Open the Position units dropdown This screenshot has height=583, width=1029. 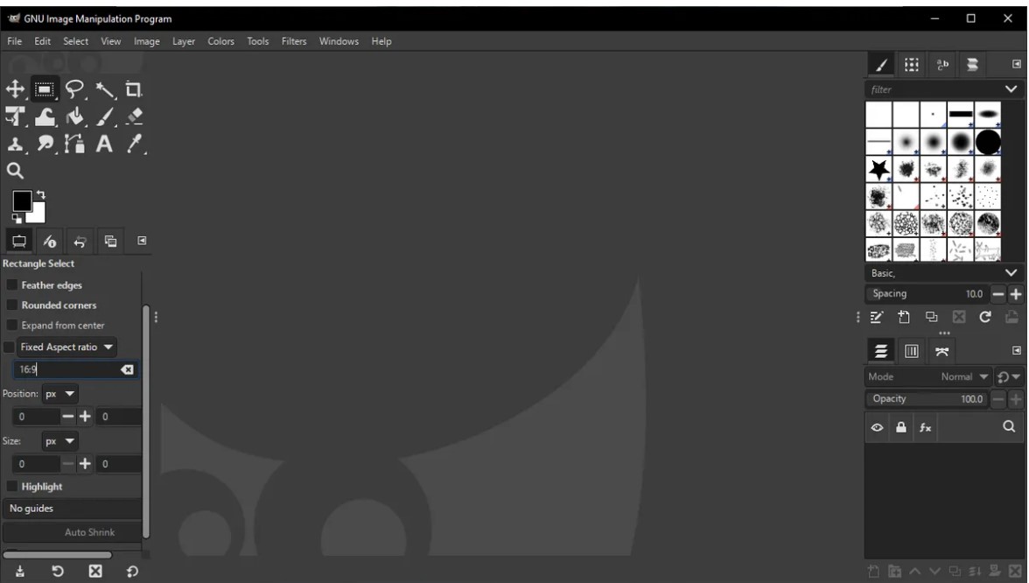(59, 393)
